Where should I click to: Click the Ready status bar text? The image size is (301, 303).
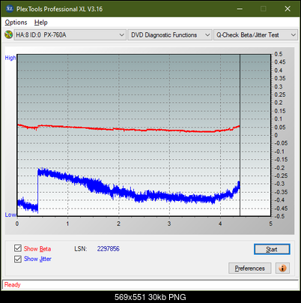click(x=13, y=285)
